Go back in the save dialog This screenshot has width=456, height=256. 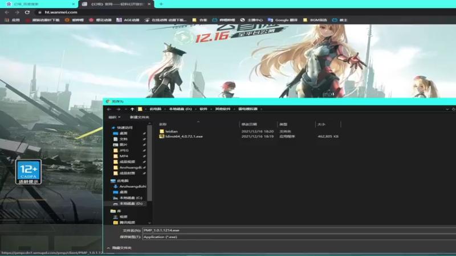coord(109,109)
